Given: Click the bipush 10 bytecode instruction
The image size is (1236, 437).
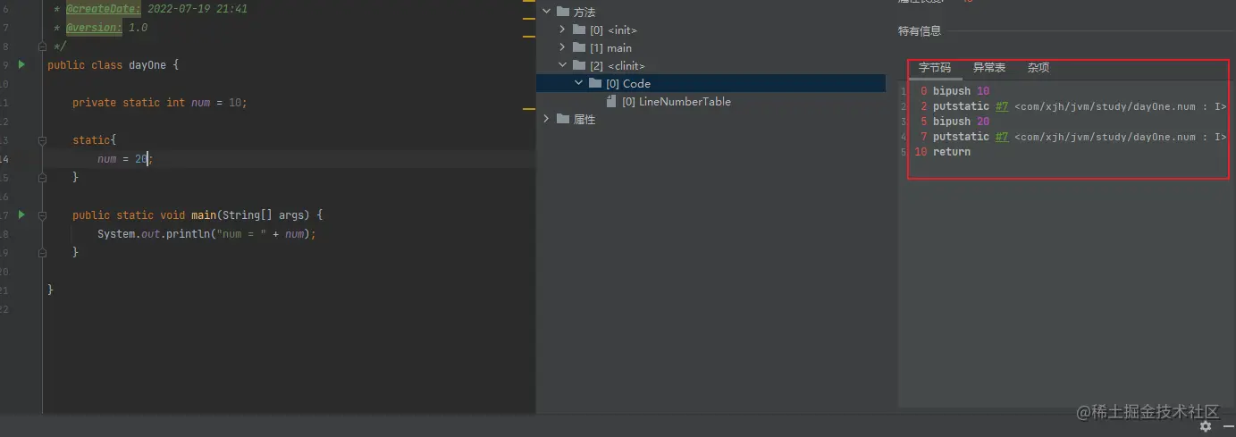Looking at the screenshot, I should tap(961, 91).
